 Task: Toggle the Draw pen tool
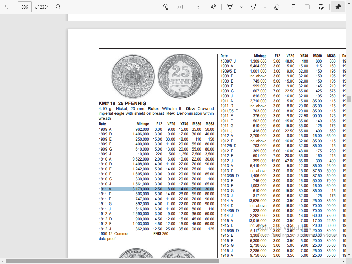coord(230,7)
